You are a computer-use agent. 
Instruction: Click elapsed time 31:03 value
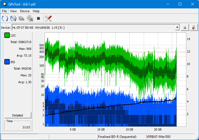(x=26, y=127)
